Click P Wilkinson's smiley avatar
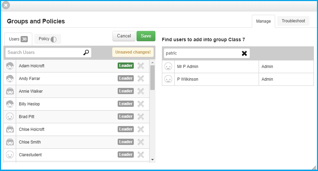 click(x=168, y=79)
